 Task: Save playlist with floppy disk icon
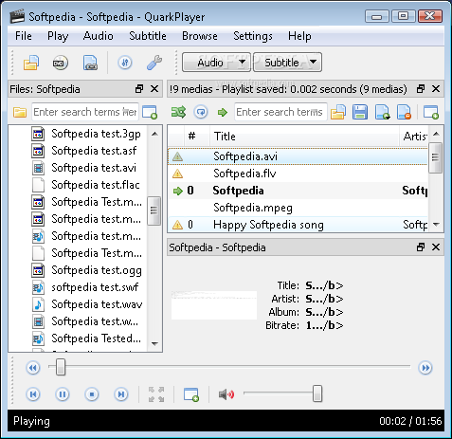360,112
